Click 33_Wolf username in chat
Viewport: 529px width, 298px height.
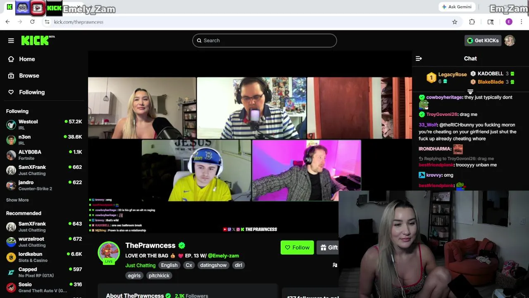point(428,125)
